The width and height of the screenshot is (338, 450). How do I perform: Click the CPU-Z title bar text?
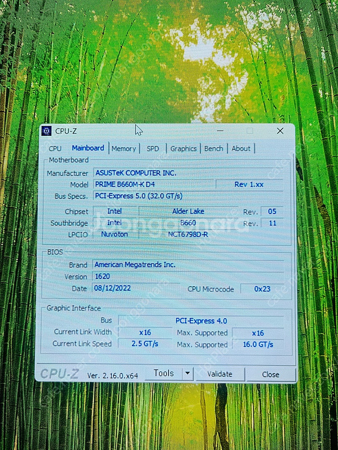[x=66, y=131]
